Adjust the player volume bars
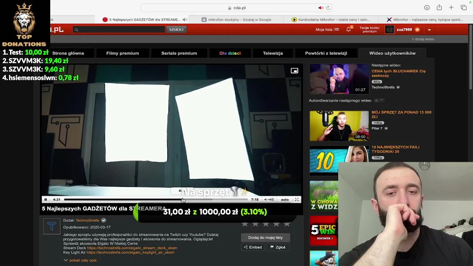 click(271, 199)
